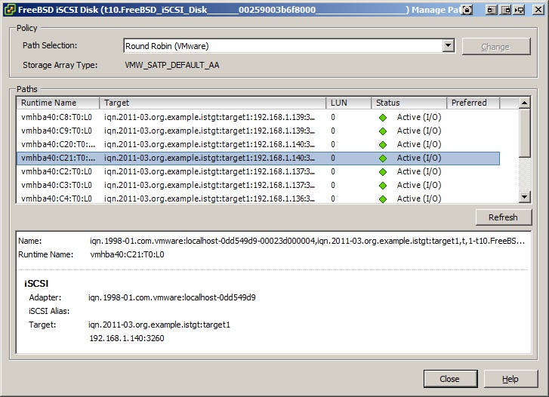Select path vmhba40:C20:T0 row
Viewport: 549px width, 397px height.
coord(258,145)
